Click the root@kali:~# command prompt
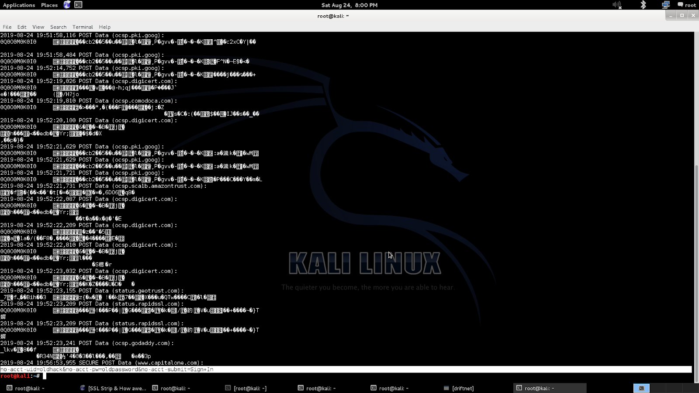 (x=20, y=376)
